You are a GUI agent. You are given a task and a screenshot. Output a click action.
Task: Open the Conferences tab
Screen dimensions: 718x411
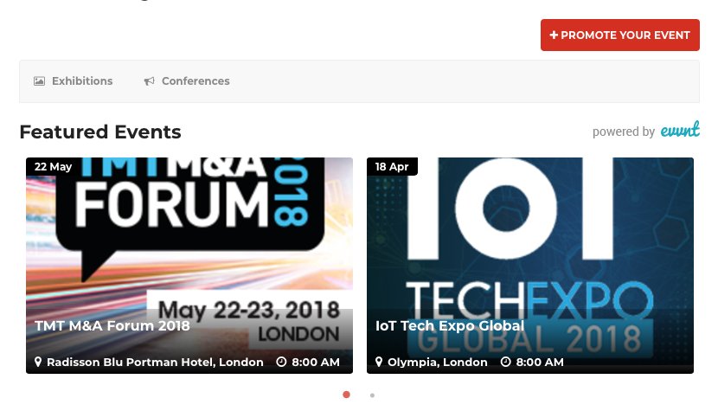pyautogui.click(x=187, y=81)
